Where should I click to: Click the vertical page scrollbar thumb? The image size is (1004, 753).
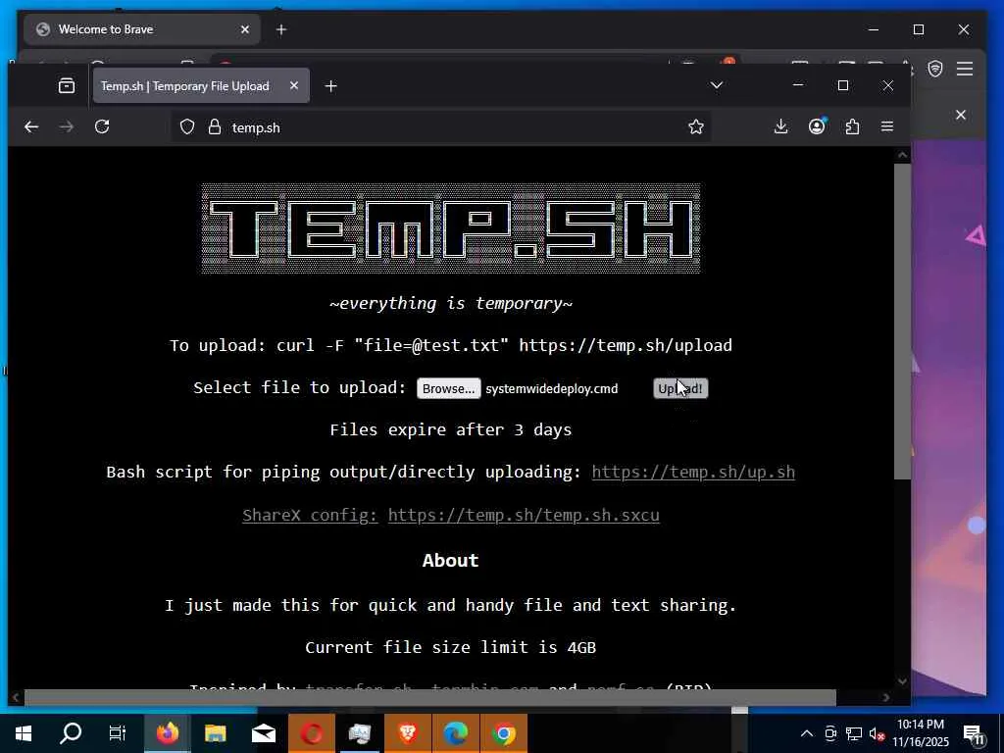[x=902, y=322]
